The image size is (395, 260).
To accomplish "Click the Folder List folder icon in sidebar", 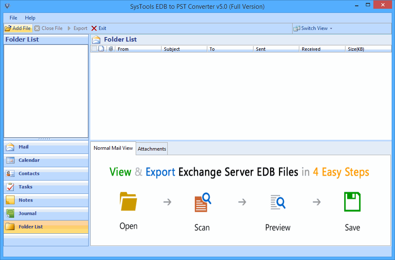I will click(x=10, y=227).
